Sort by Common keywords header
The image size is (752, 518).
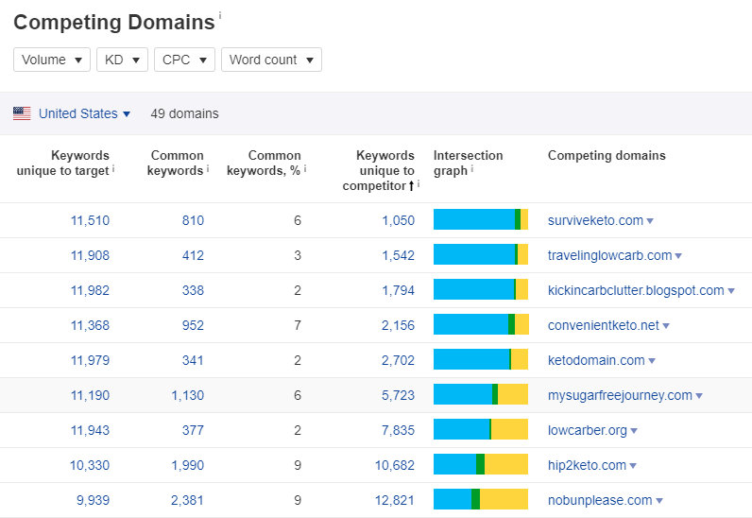[x=176, y=164]
